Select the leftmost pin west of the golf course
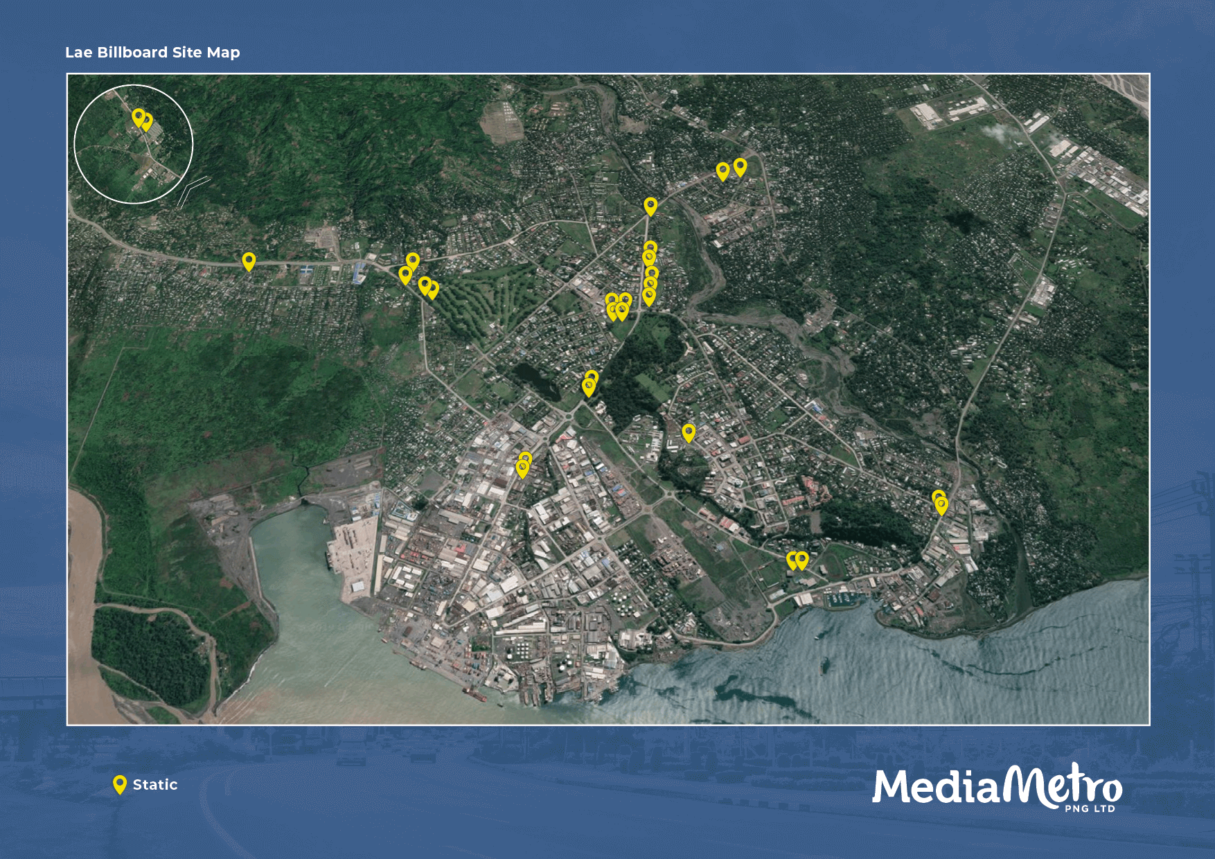The image size is (1215, 859). tap(405, 274)
